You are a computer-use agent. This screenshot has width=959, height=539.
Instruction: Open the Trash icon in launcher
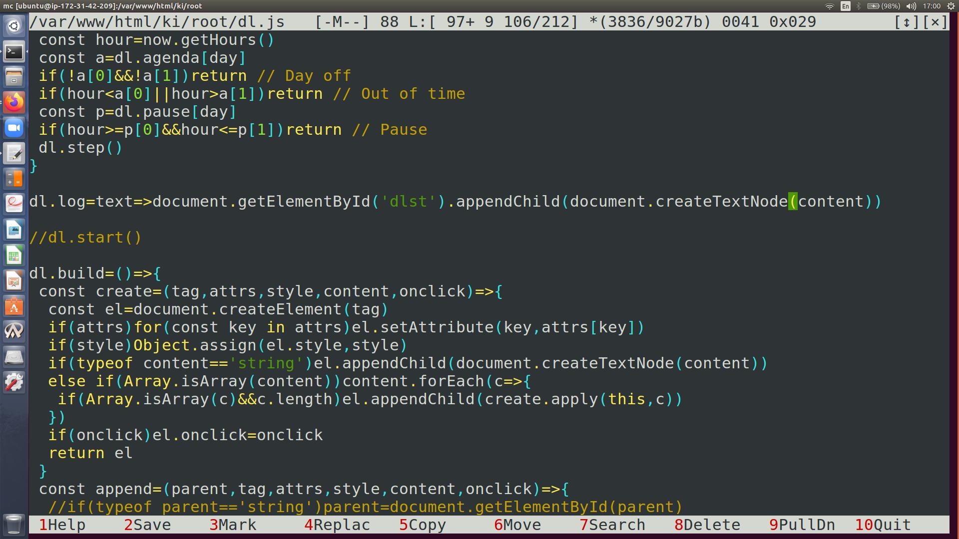tap(14, 524)
